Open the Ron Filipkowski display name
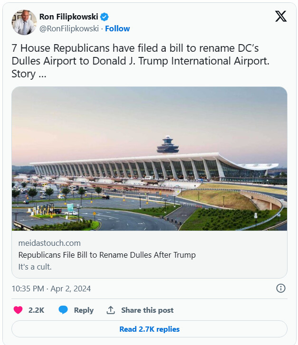298x345 pixels. click(69, 17)
